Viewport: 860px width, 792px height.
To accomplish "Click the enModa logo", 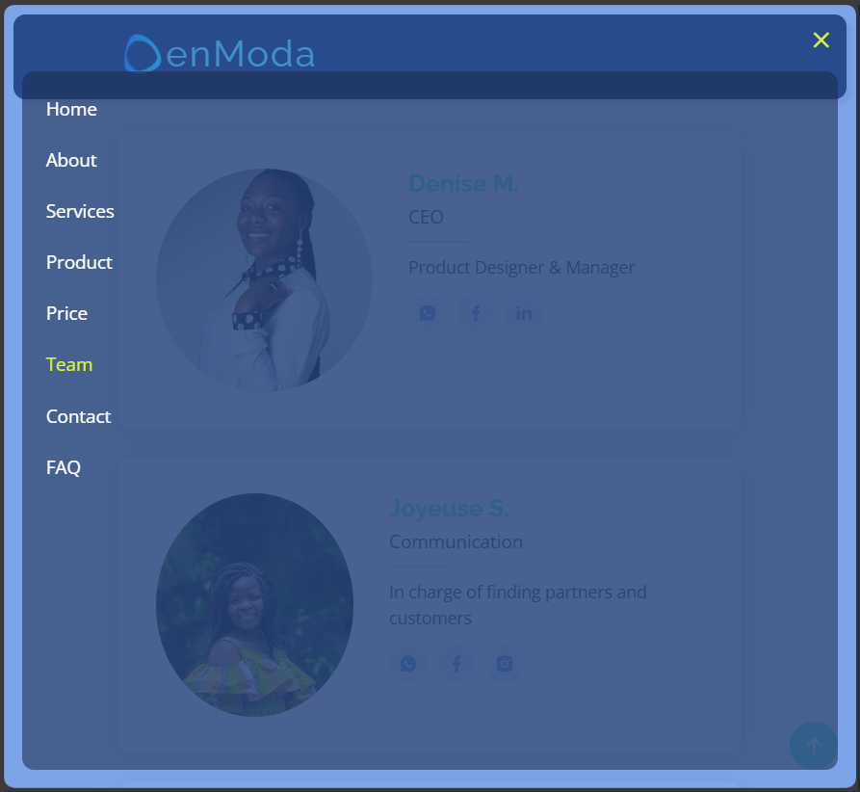I will 219,55.
